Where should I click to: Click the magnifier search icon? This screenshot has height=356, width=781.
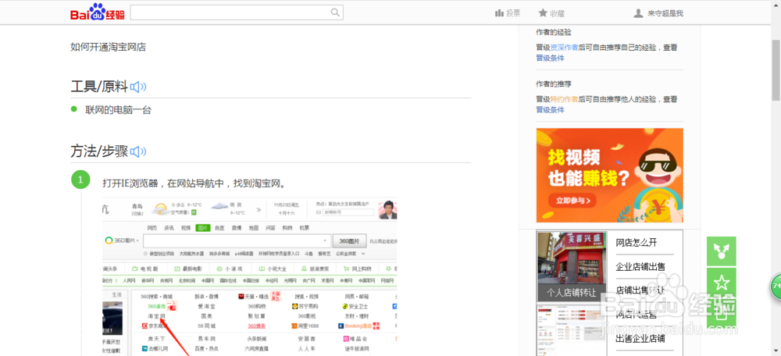(335, 12)
